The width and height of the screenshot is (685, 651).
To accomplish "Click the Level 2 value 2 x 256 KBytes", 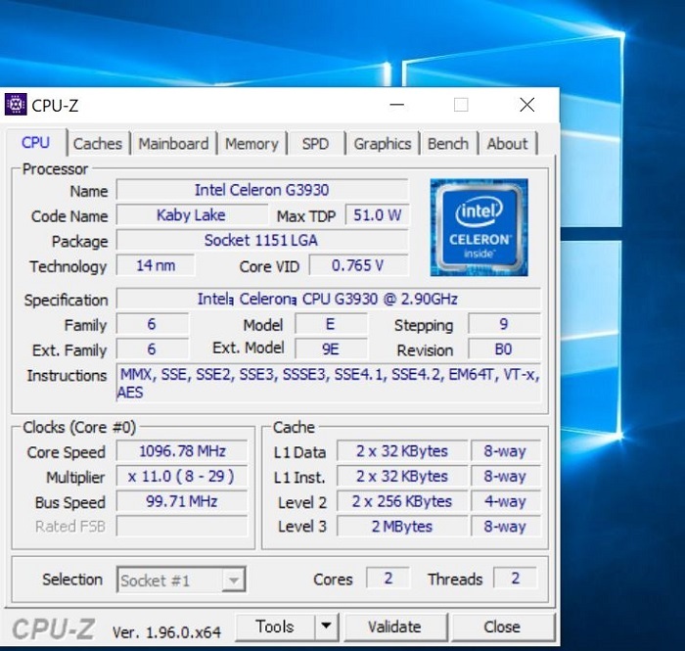I will 402,501.
